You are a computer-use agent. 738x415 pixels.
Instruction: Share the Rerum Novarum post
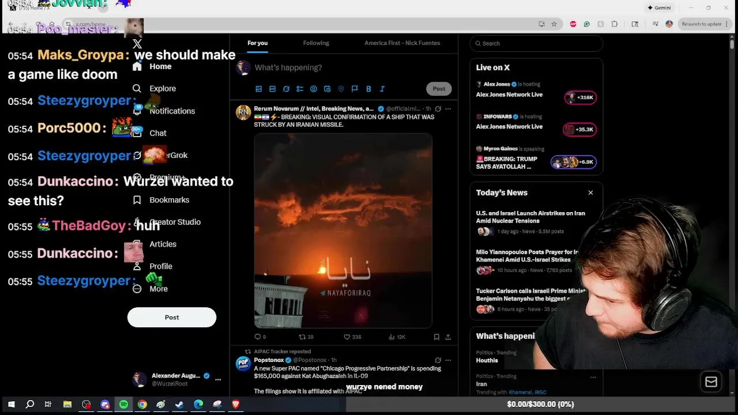click(448, 337)
